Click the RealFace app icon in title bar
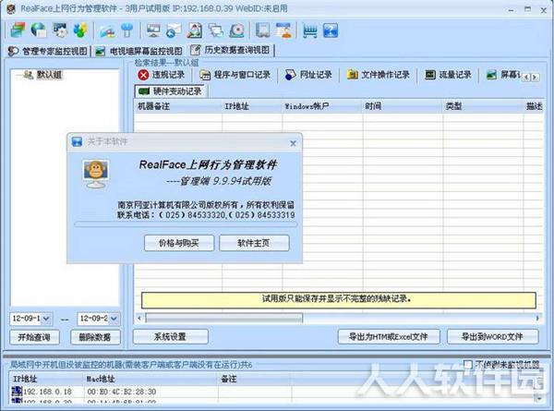 [11, 8]
